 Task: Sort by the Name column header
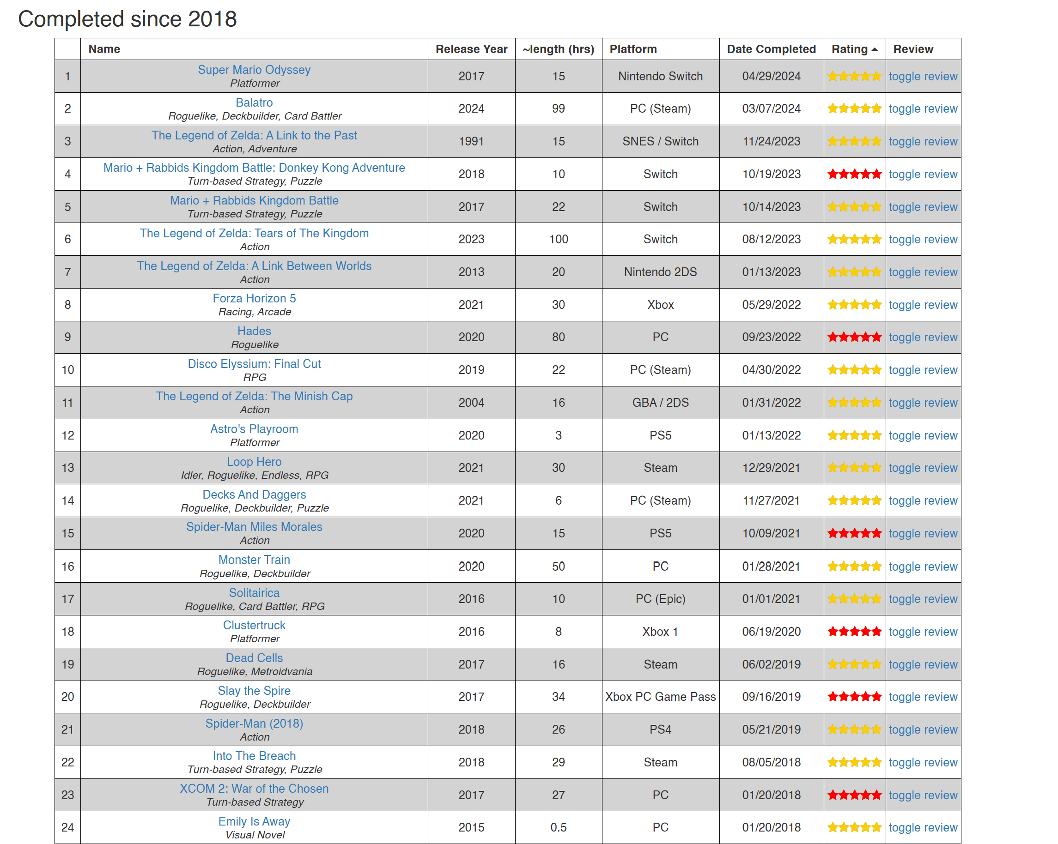coord(104,49)
